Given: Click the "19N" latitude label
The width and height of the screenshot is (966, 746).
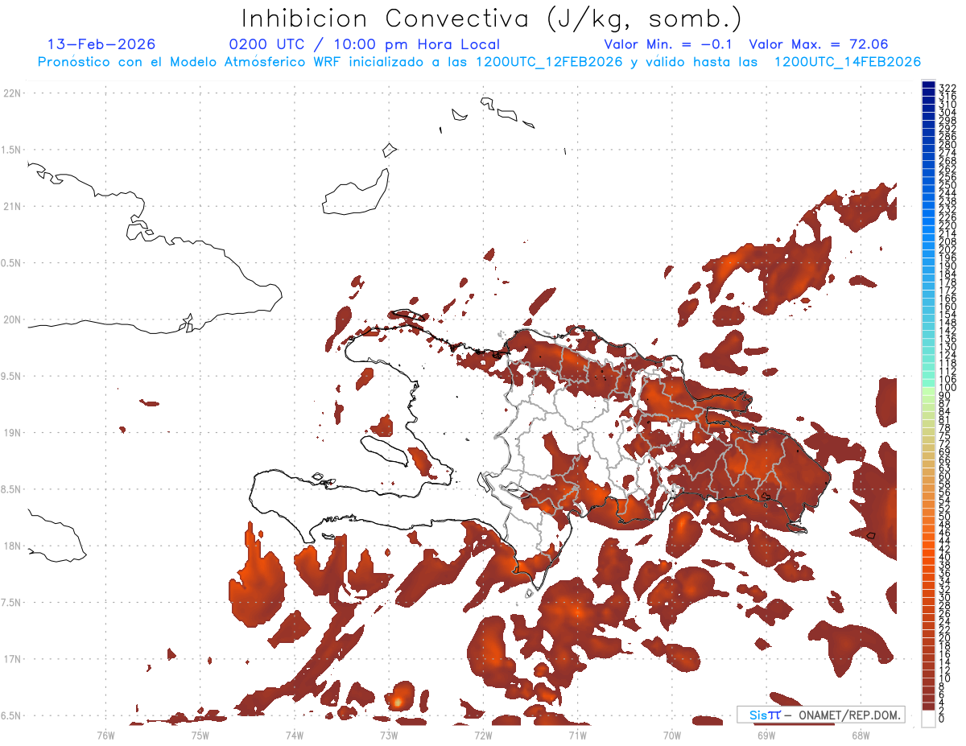Looking at the screenshot, I should click(x=12, y=432).
